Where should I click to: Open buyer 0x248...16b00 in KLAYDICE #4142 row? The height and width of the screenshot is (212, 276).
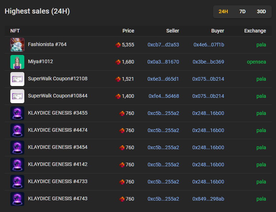coord(208,165)
